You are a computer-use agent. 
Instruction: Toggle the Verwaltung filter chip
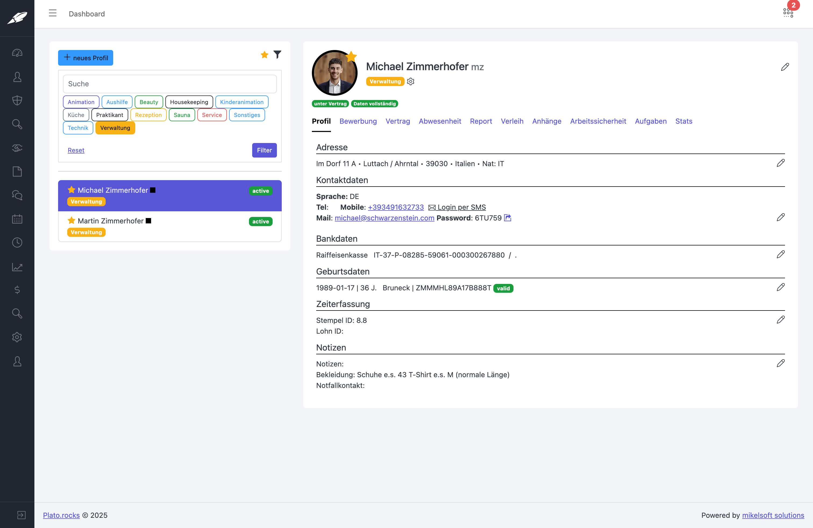tap(115, 128)
